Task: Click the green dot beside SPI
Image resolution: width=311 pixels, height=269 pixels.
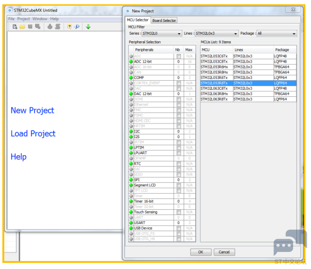Action: click(131, 180)
